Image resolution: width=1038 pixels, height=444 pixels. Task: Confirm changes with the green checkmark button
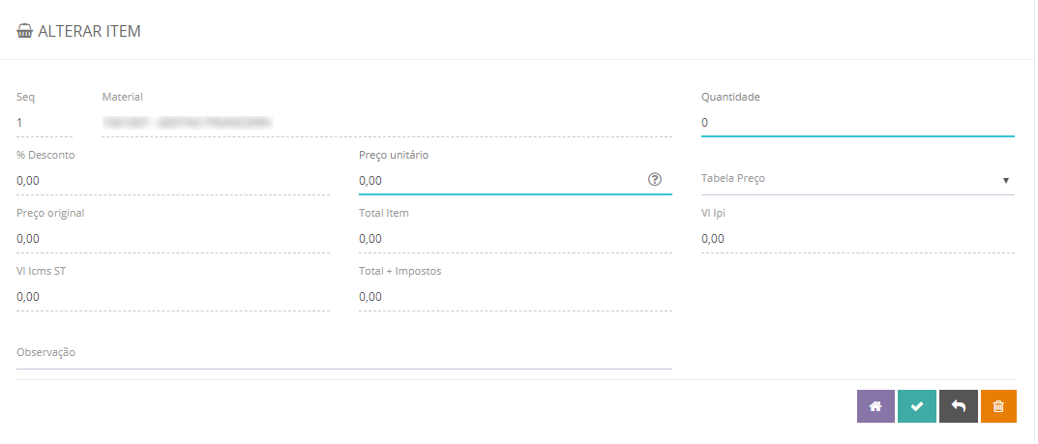click(916, 406)
